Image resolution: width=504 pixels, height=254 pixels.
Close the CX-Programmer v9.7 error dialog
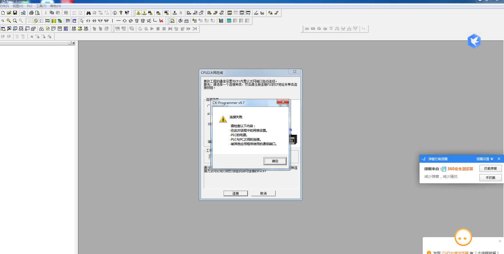(x=283, y=102)
